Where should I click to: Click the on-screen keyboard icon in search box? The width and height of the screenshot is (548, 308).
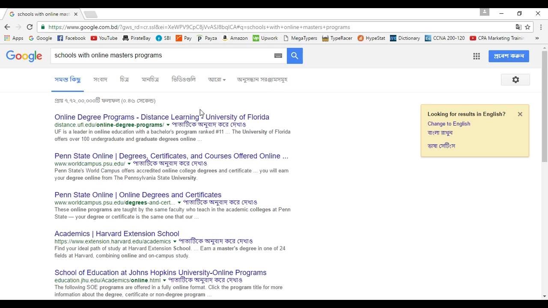278,56
